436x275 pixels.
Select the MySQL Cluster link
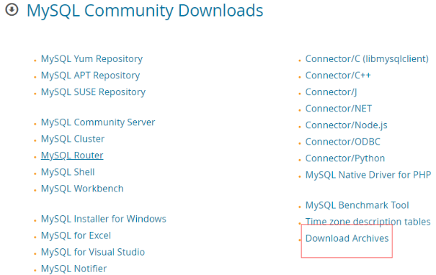pos(73,139)
